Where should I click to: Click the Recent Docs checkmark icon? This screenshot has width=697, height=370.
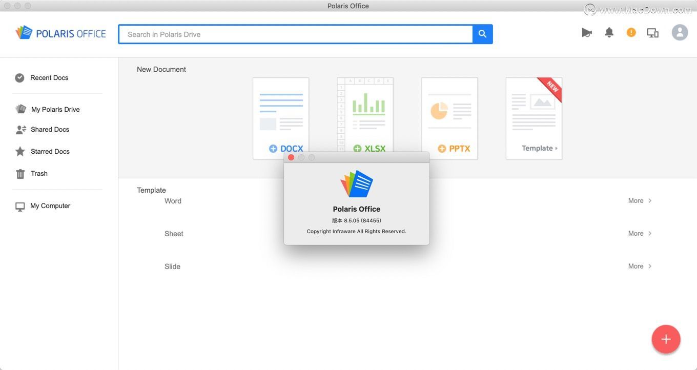tap(19, 78)
